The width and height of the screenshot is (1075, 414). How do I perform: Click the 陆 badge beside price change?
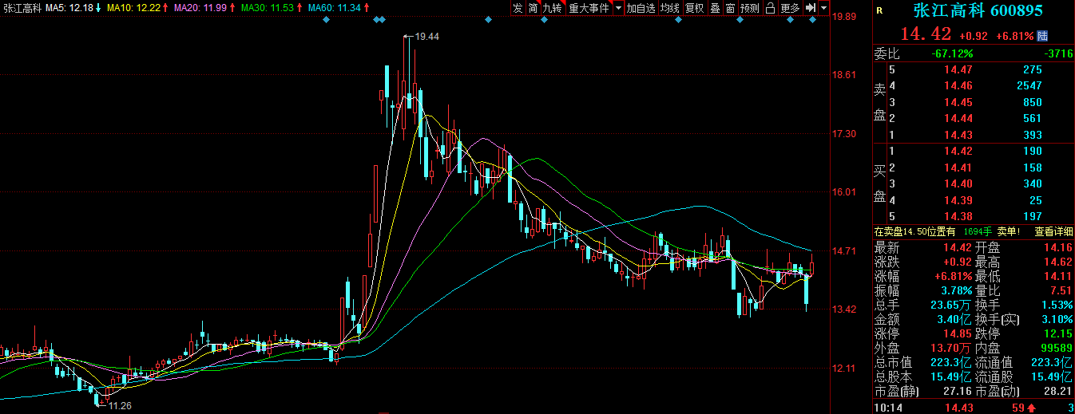(1042, 36)
